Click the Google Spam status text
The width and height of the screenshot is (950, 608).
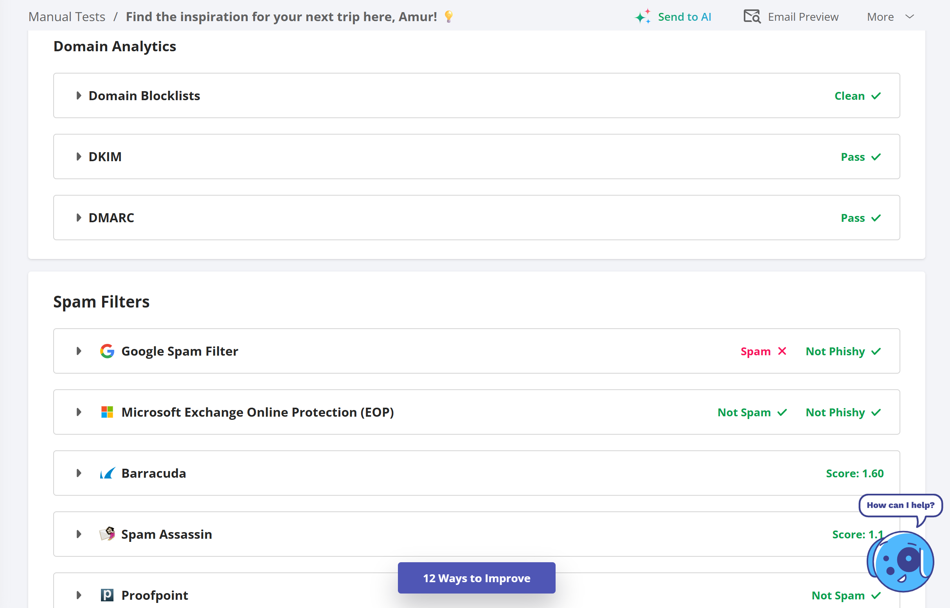click(755, 351)
